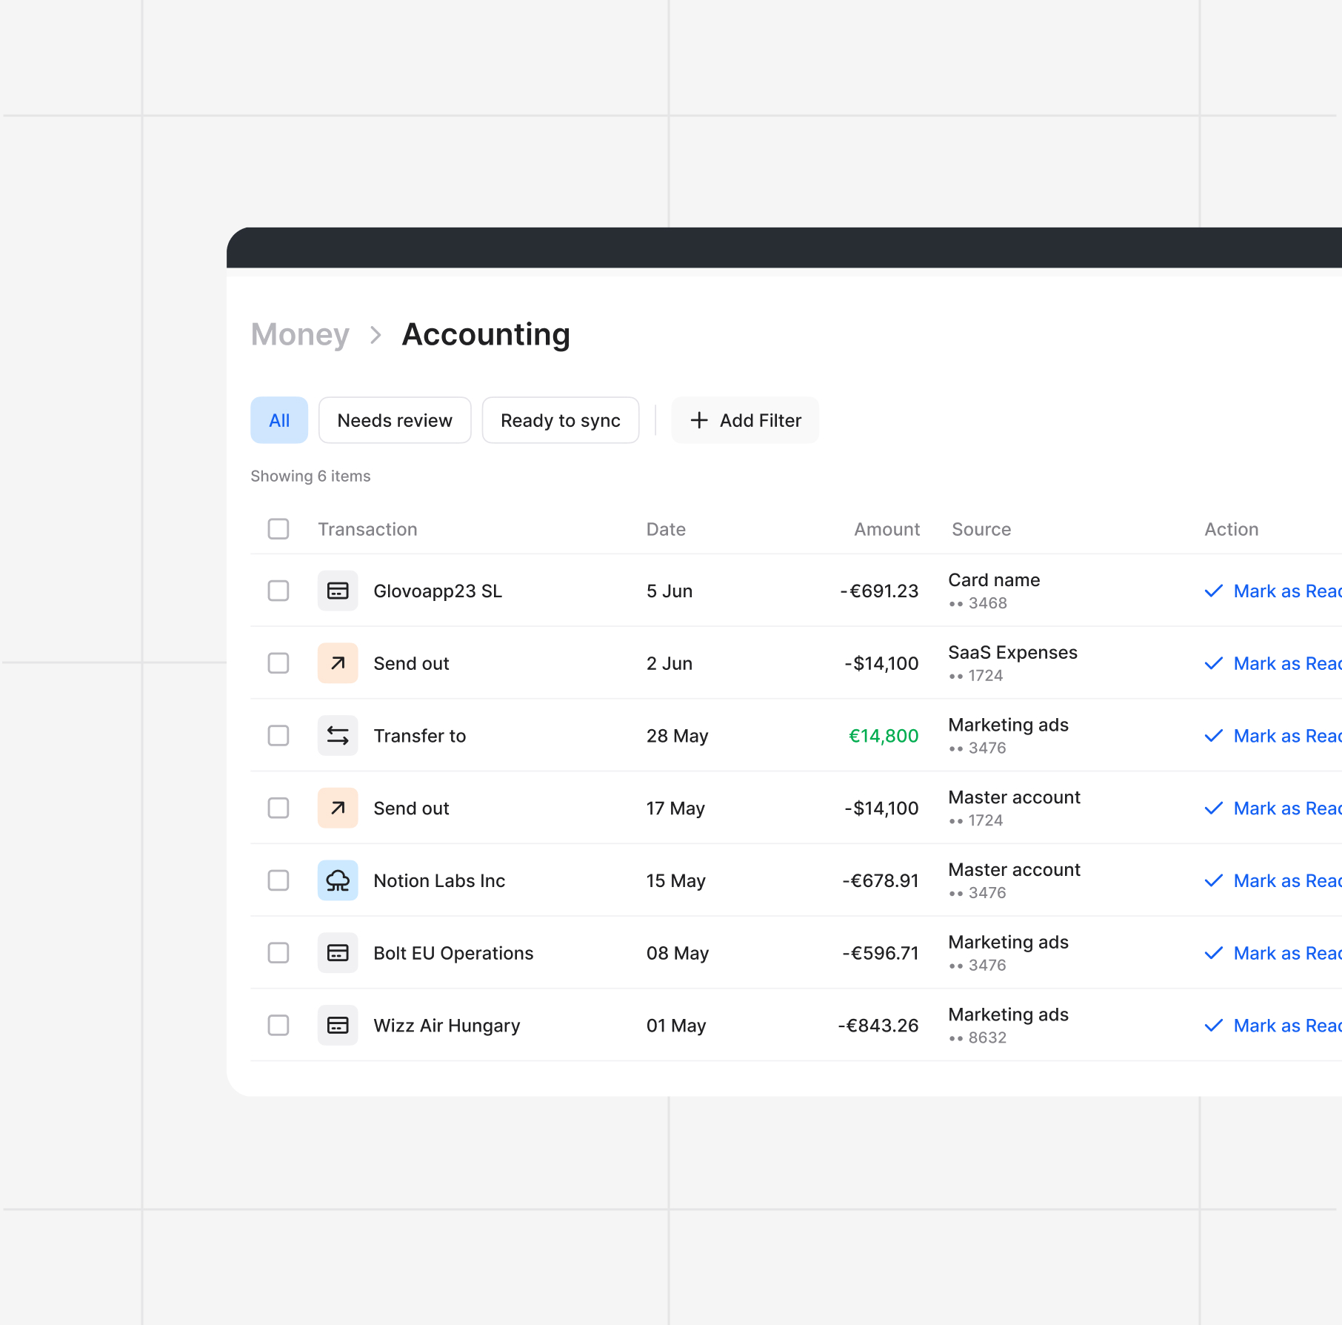Click the Transfer to transaction name

tap(419, 736)
